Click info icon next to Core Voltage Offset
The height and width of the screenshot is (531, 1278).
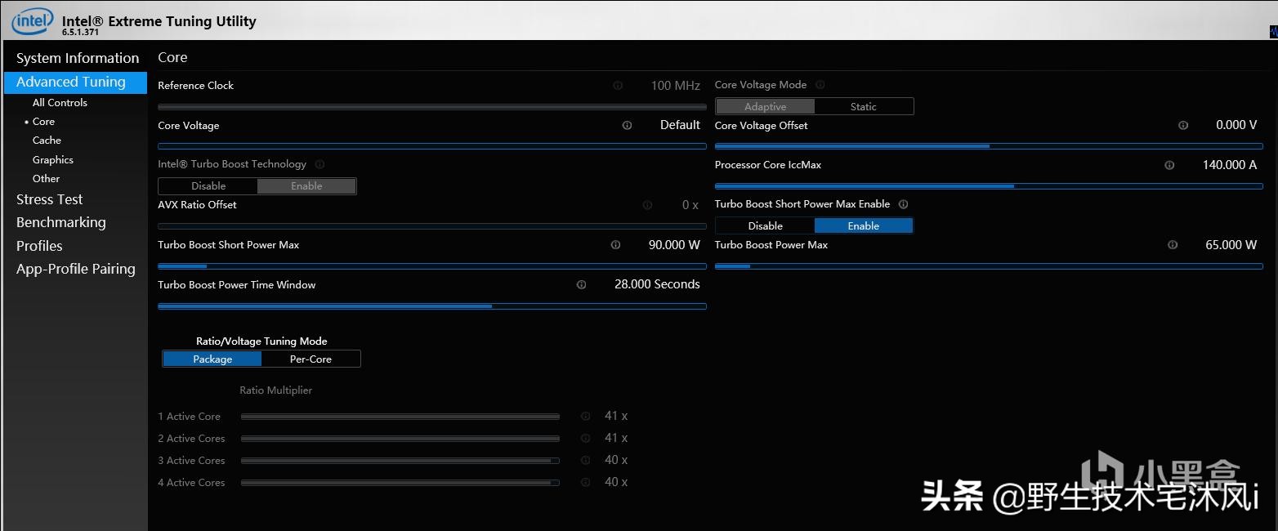point(1182,126)
